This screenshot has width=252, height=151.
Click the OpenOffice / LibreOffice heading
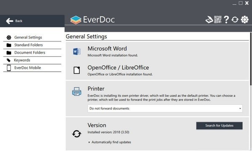click(118, 68)
